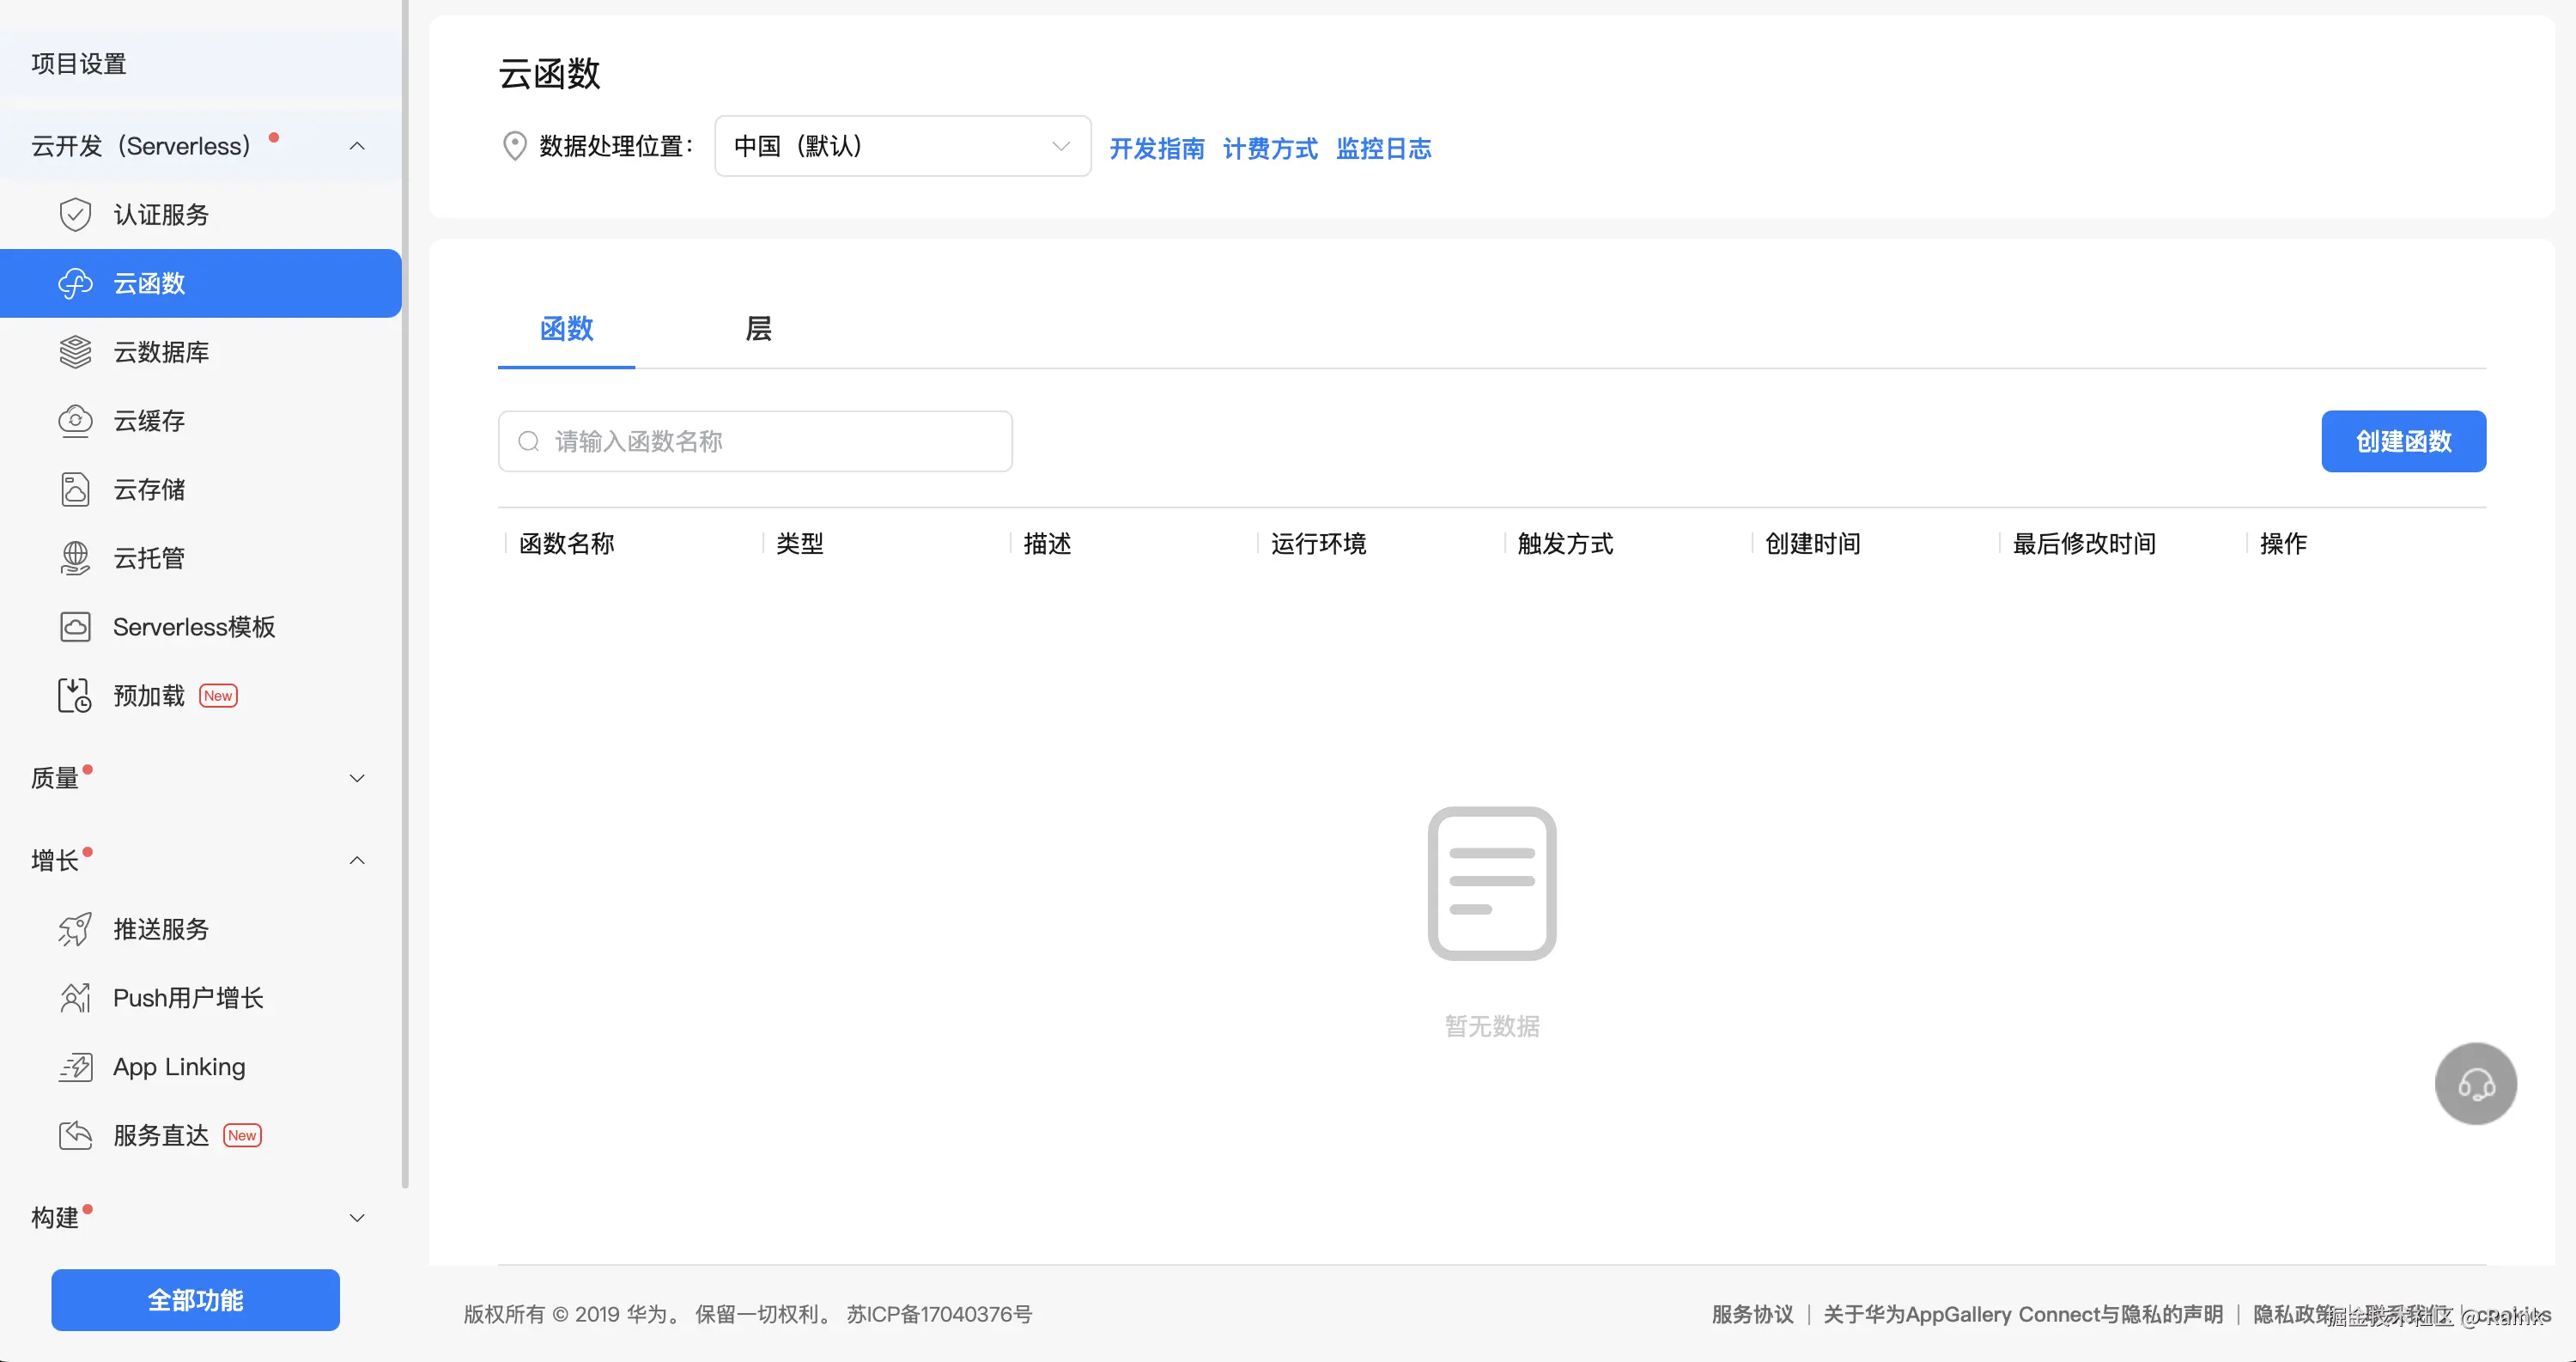Click the 认证服务 shield icon
Image resolution: width=2576 pixels, height=1362 pixels.
(75, 215)
